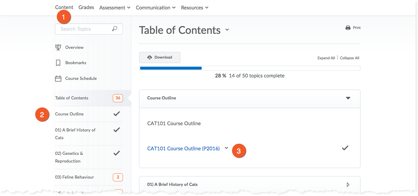Open the Assessment dropdown menu
The width and height of the screenshot is (418, 196).
coord(115,8)
